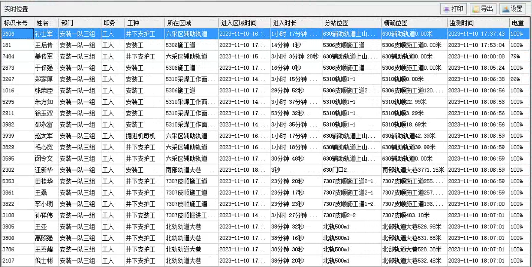The height and width of the screenshot is (267, 532).
Task: Select the name 徐玉双
Action: click(44, 113)
